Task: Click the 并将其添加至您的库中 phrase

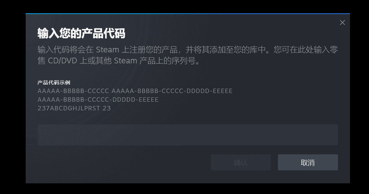Action: 226,50
